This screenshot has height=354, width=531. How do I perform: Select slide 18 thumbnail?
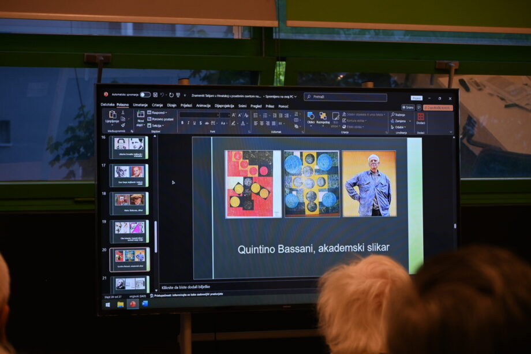[x=129, y=203]
